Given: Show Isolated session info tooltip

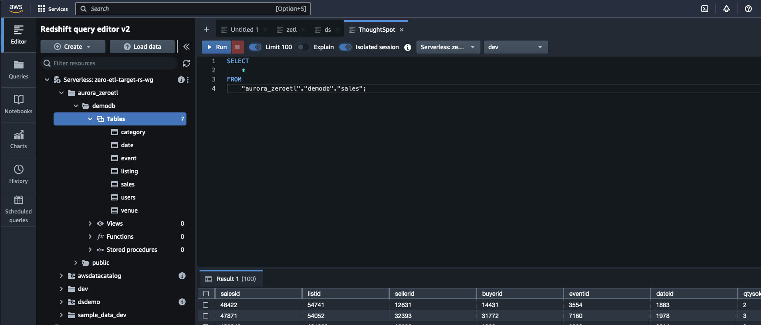Looking at the screenshot, I should [x=408, y=47].
